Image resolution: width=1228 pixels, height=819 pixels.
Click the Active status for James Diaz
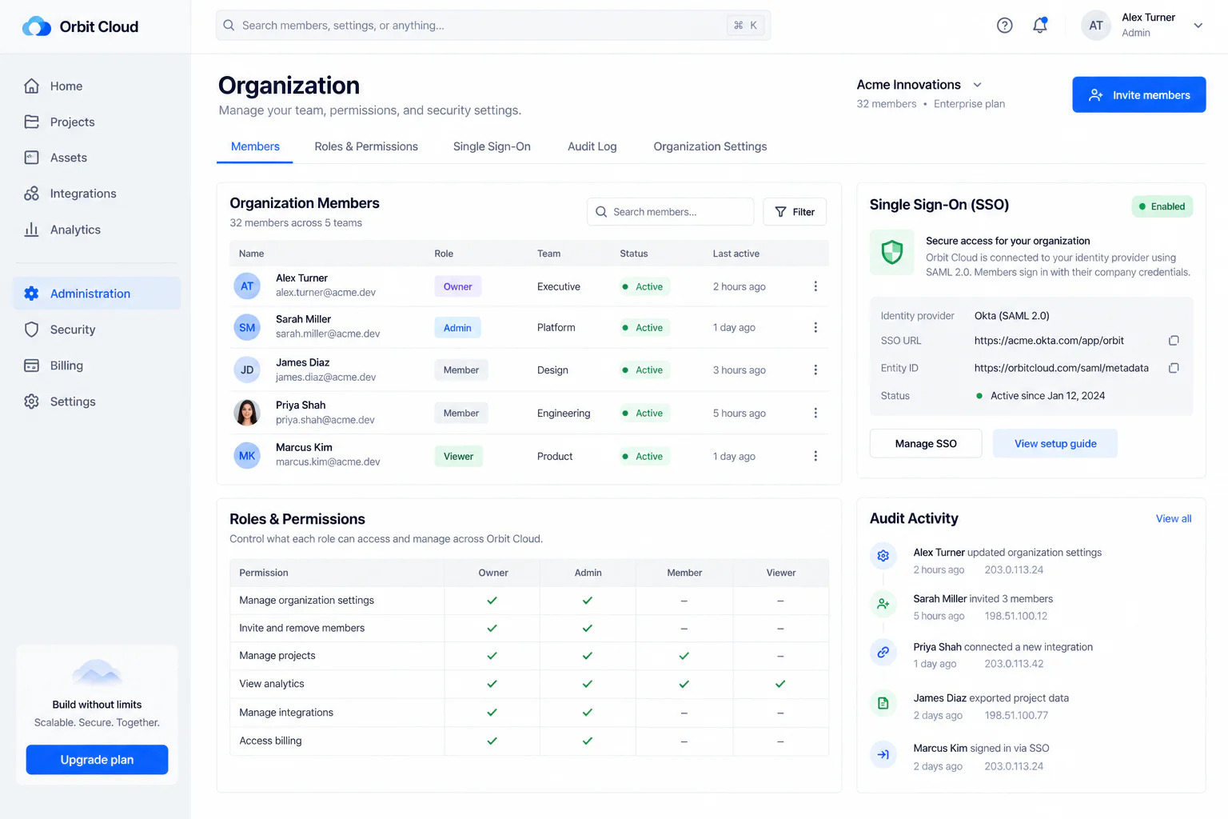coord(643,370)
